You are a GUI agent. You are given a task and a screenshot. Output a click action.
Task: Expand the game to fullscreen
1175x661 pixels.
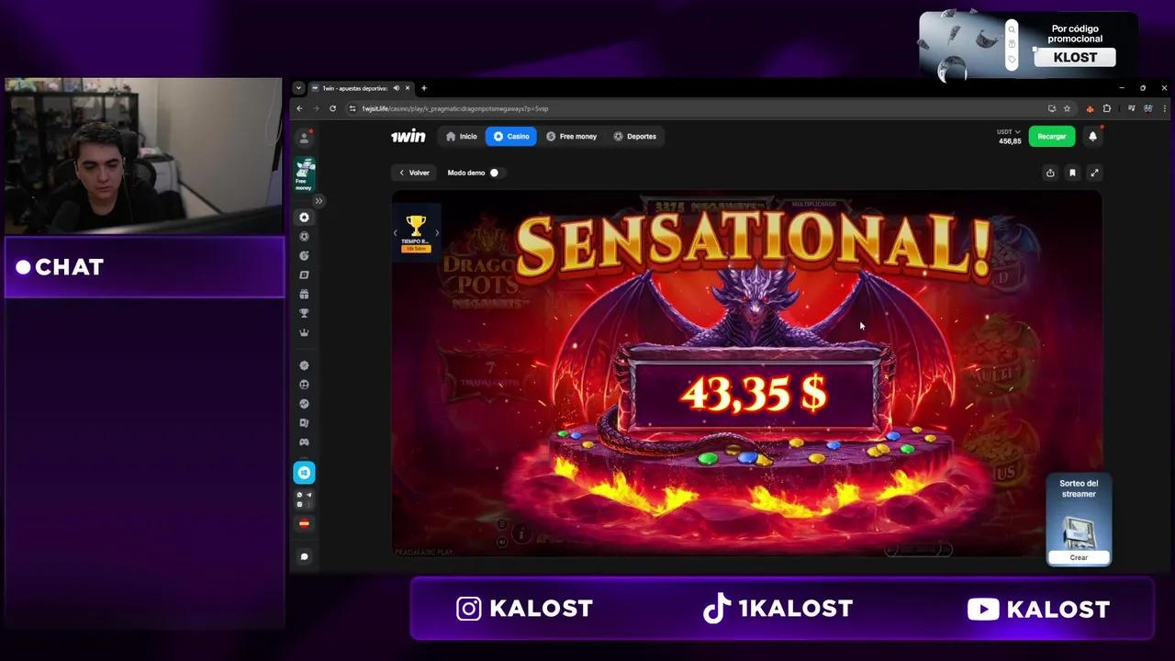pyautogui.click(x=1094, y=173)
